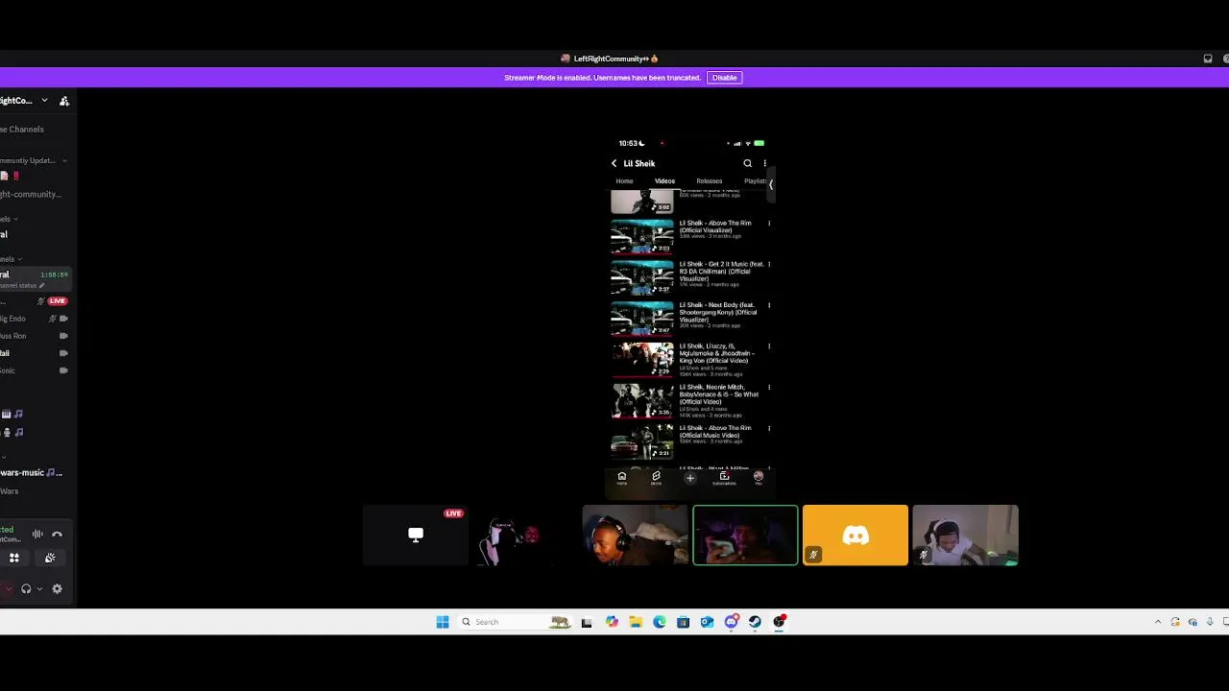Open options menu for So What video
The image size is (1229, 691).
point(769,388)
